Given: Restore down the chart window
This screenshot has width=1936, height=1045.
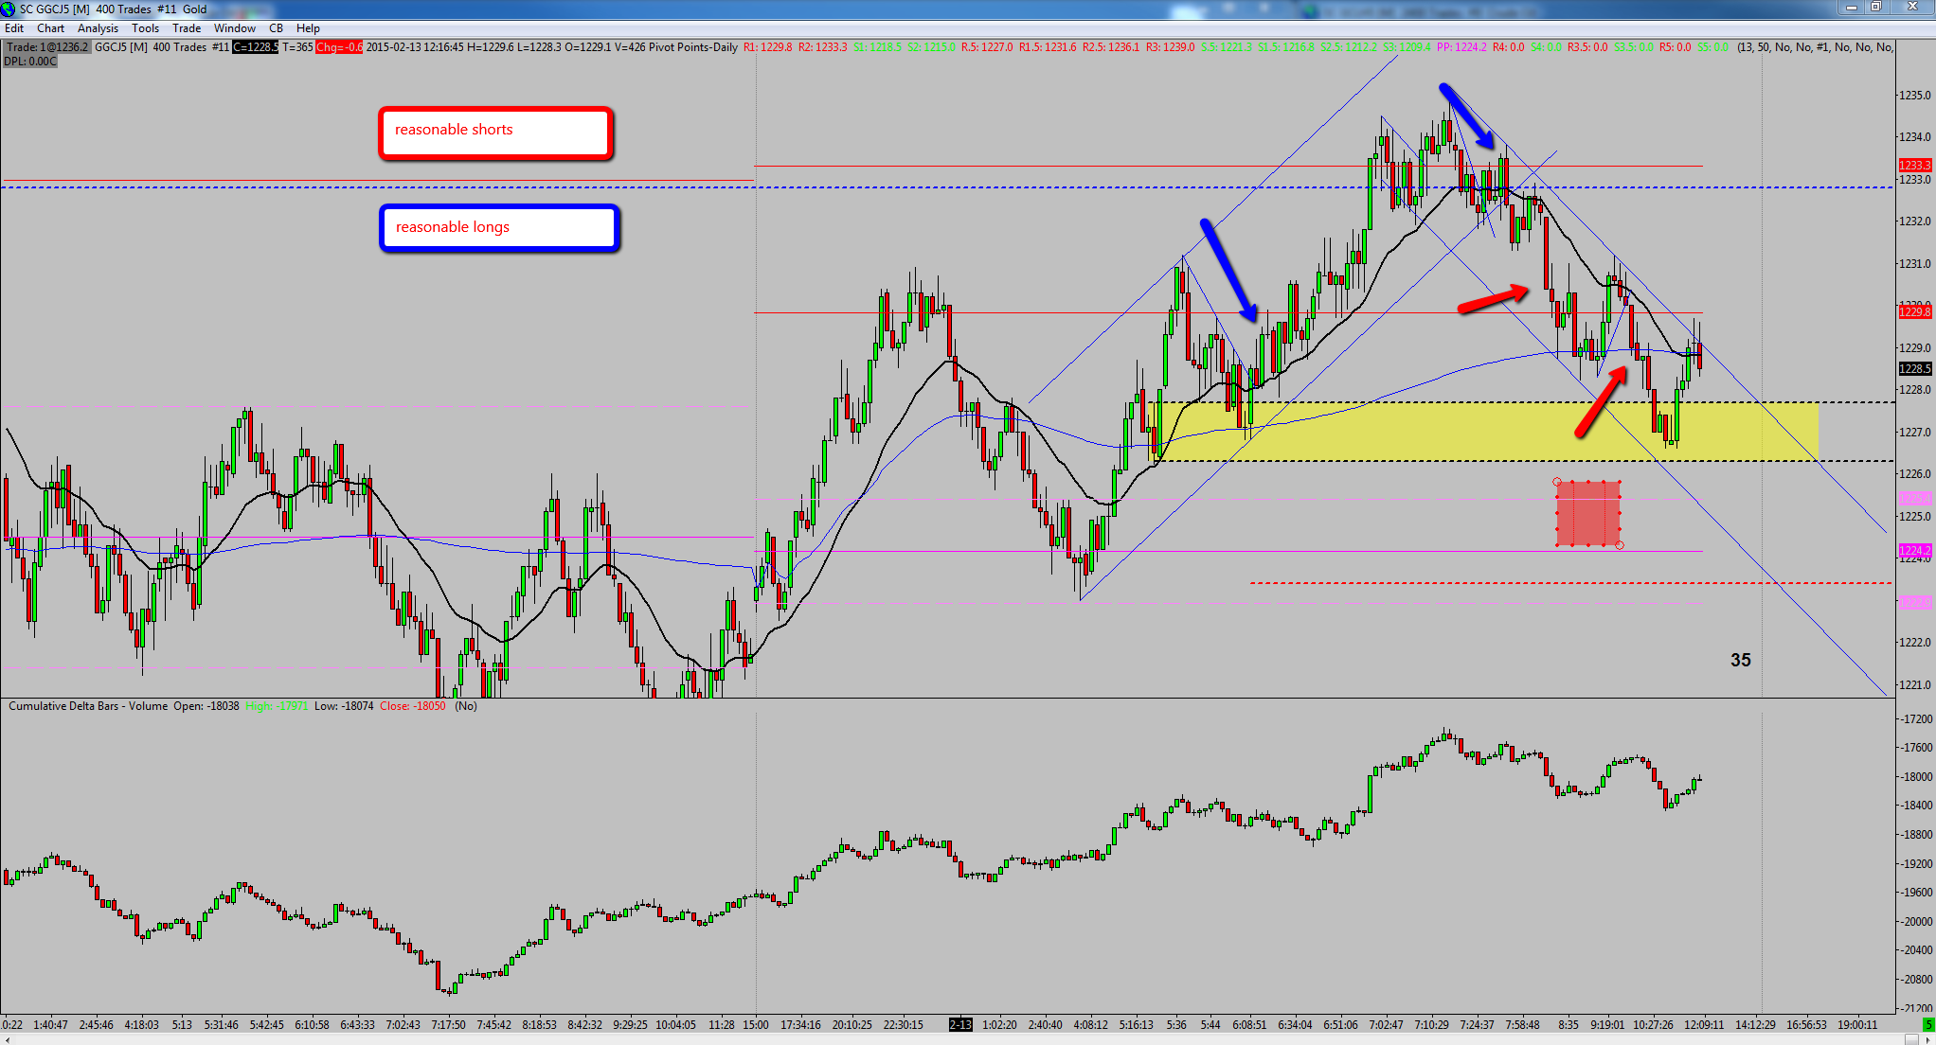Looking at the screenshot, I should tap(1875, 8).
